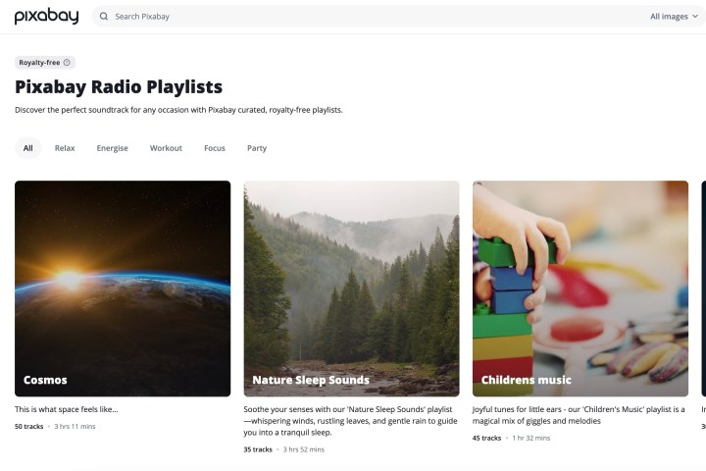The height and width of the screenshot is (471, 706).
Task: Open the Cosmos playlist thumbnail
Action: (x=123, y=288)
